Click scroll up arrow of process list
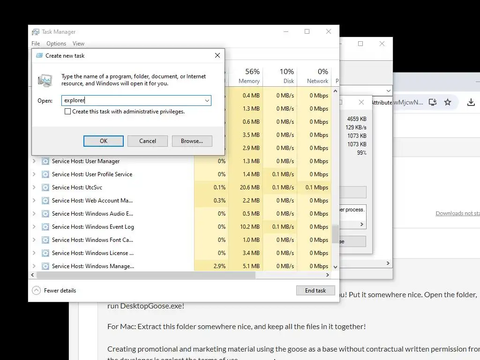 (335, 91)
